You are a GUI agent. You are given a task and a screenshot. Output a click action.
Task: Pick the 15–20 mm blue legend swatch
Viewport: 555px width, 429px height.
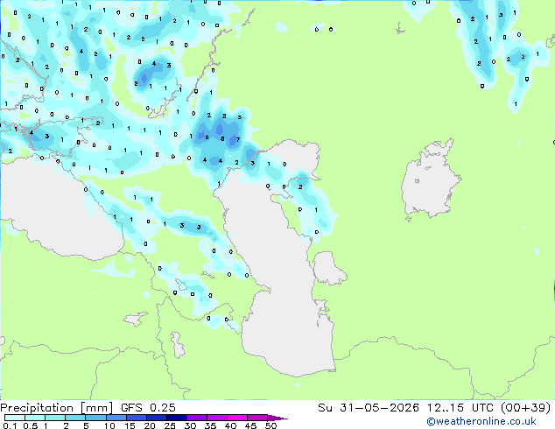coord(136,418)
